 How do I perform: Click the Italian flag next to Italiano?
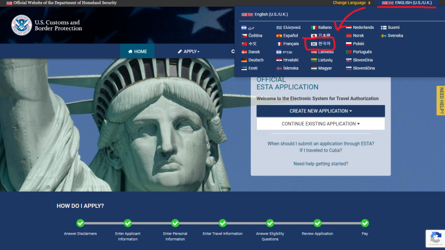(314, 27)
